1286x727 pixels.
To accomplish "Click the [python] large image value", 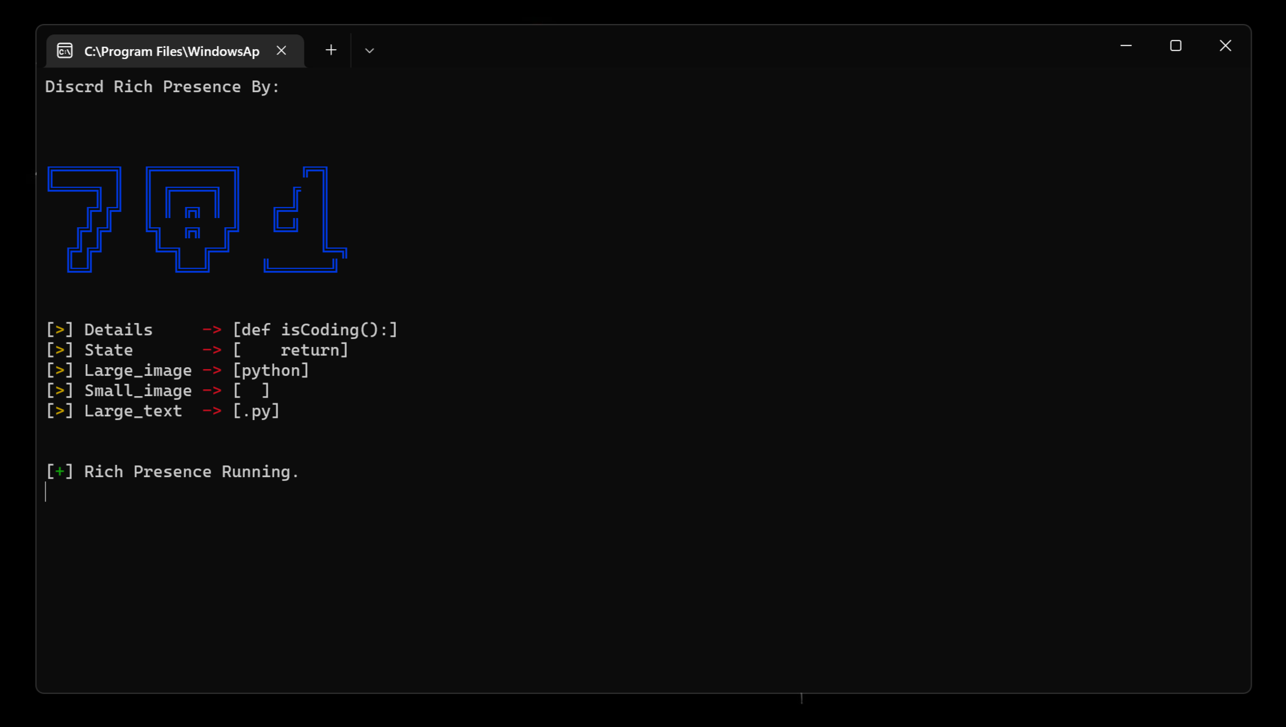I will pyautogui.click(x=271, y=370).
